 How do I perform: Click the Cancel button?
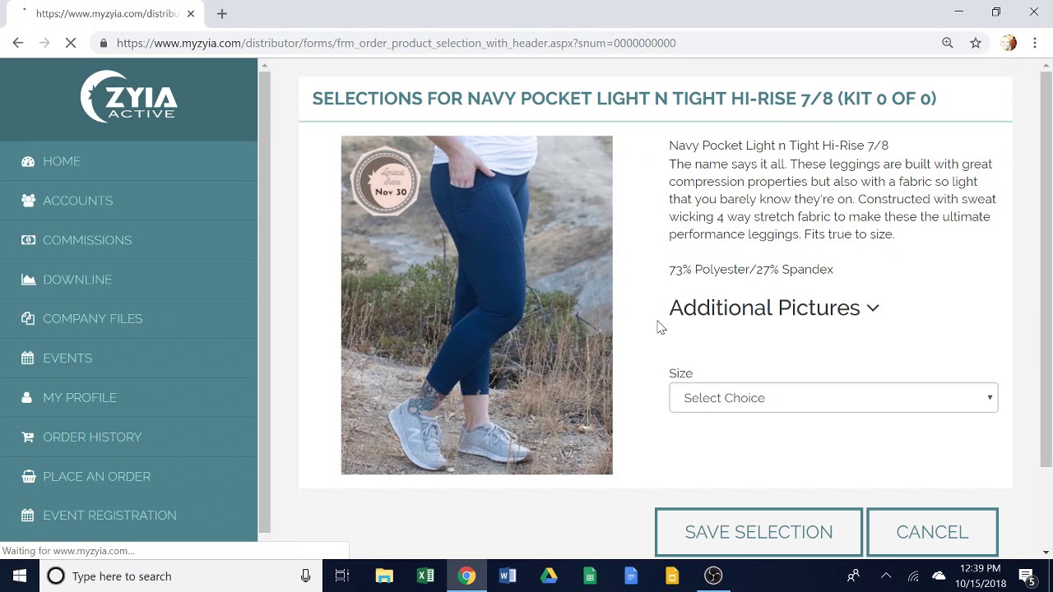pos(932,532)
